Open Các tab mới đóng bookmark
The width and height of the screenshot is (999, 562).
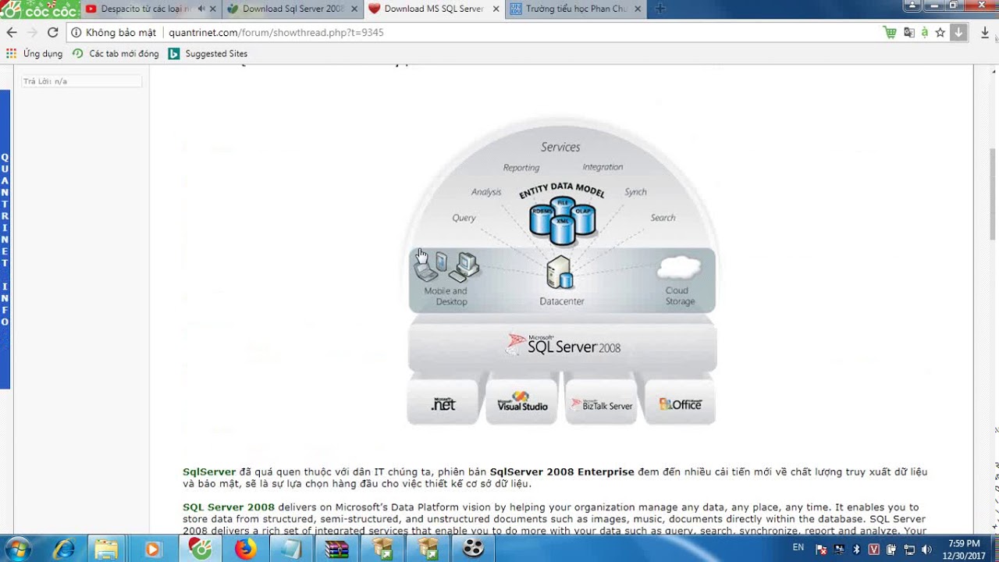click(116, 54)
